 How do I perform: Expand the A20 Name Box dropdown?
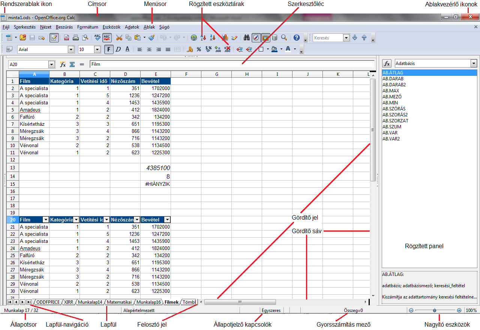click(52, 64)
